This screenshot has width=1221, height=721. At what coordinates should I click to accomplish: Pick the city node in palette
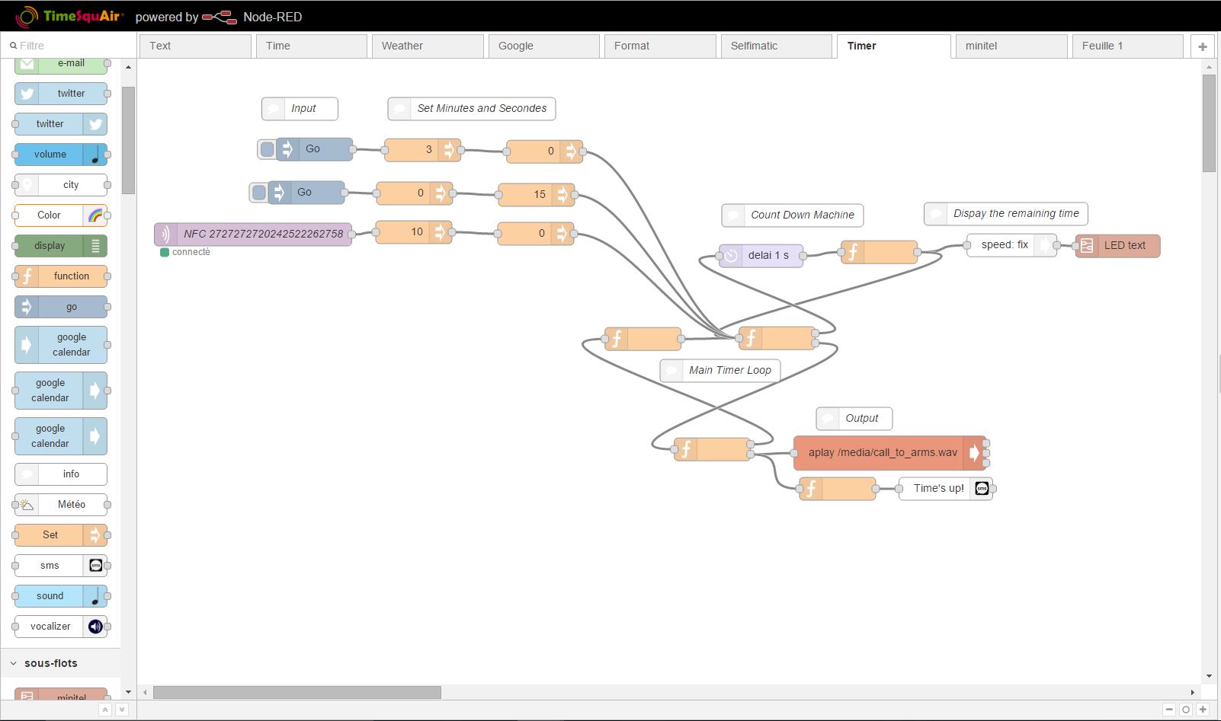click(61, 185)
